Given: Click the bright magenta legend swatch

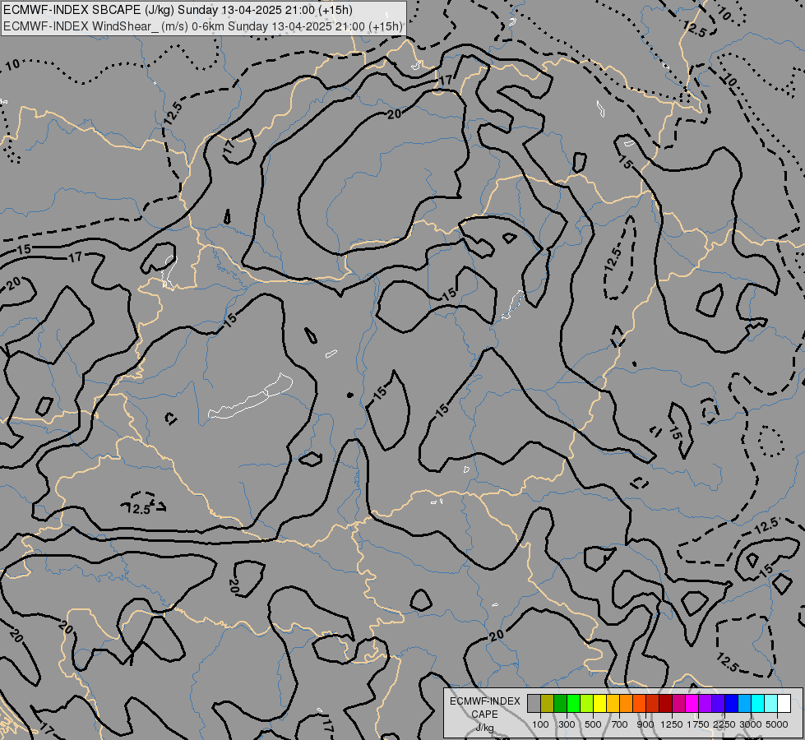Looking at the screenshot, I should point(692,703).
